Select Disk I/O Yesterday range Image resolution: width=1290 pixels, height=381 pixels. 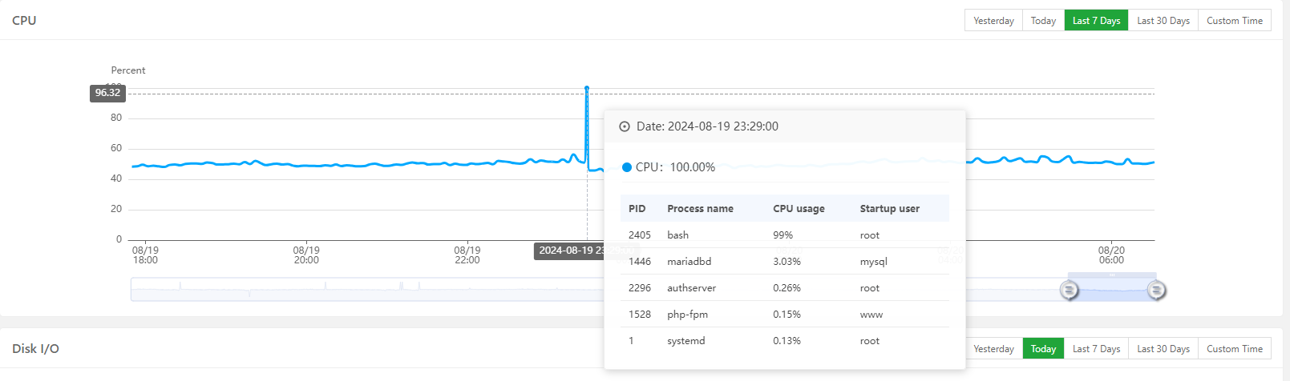(x=993, y=349)
